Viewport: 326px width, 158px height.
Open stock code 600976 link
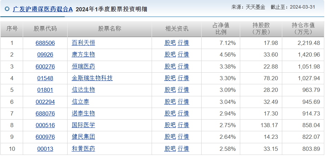coord(45,137)
